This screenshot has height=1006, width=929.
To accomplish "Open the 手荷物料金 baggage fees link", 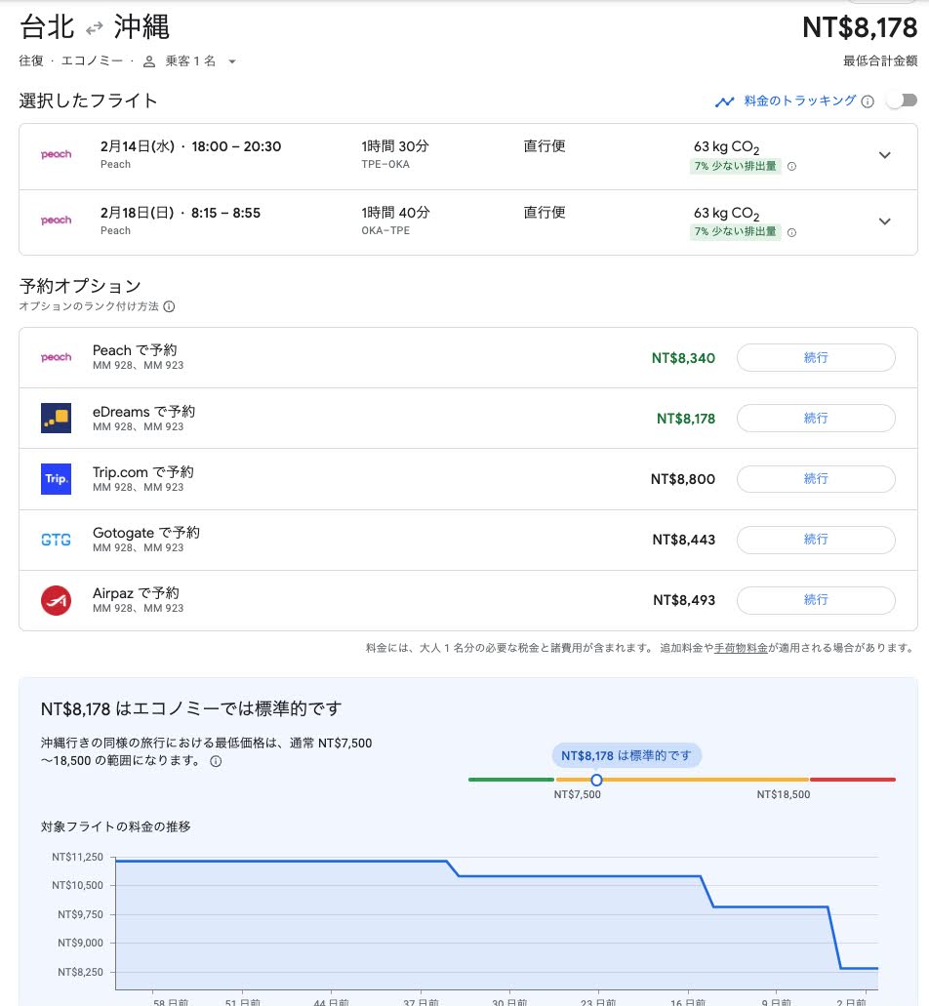I will coord(741,647).
